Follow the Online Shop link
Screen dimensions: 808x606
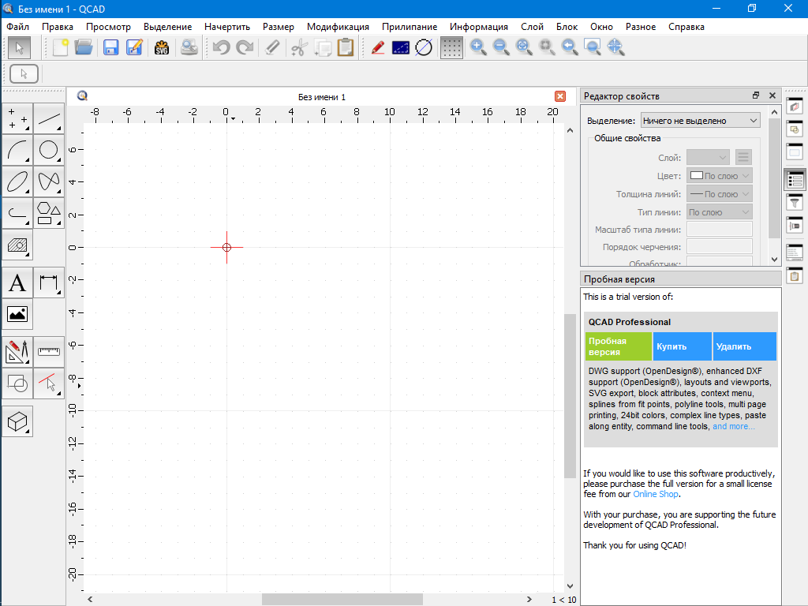coord(656,494)
